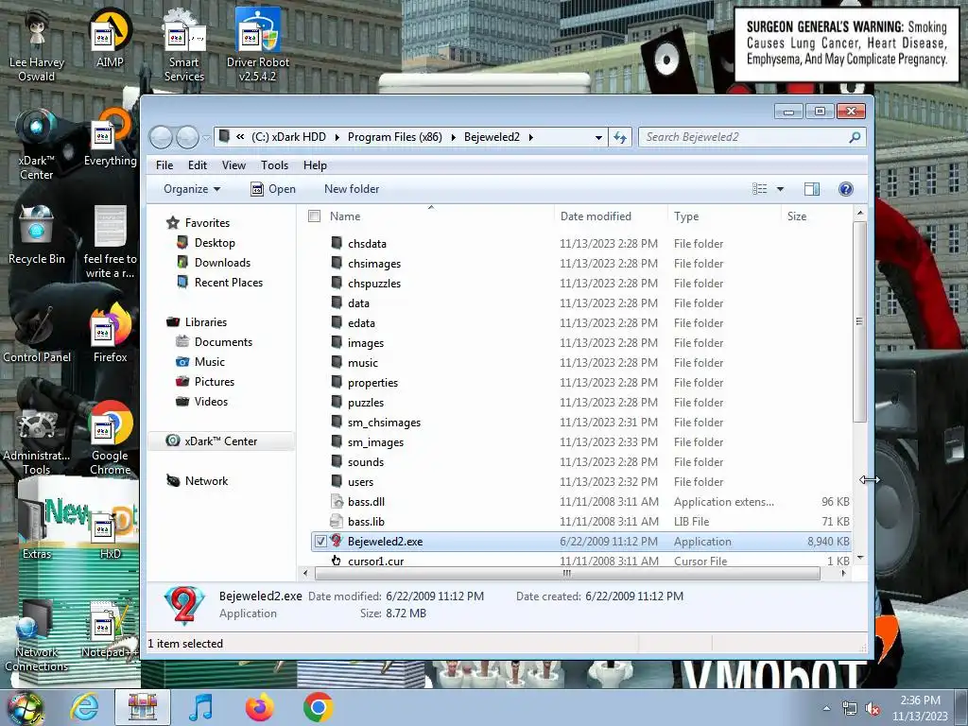Uncheck the Bejeweled2.exe checkbox

(x=320, y=542)
